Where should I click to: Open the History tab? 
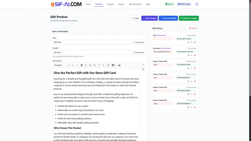pos(121,4)
